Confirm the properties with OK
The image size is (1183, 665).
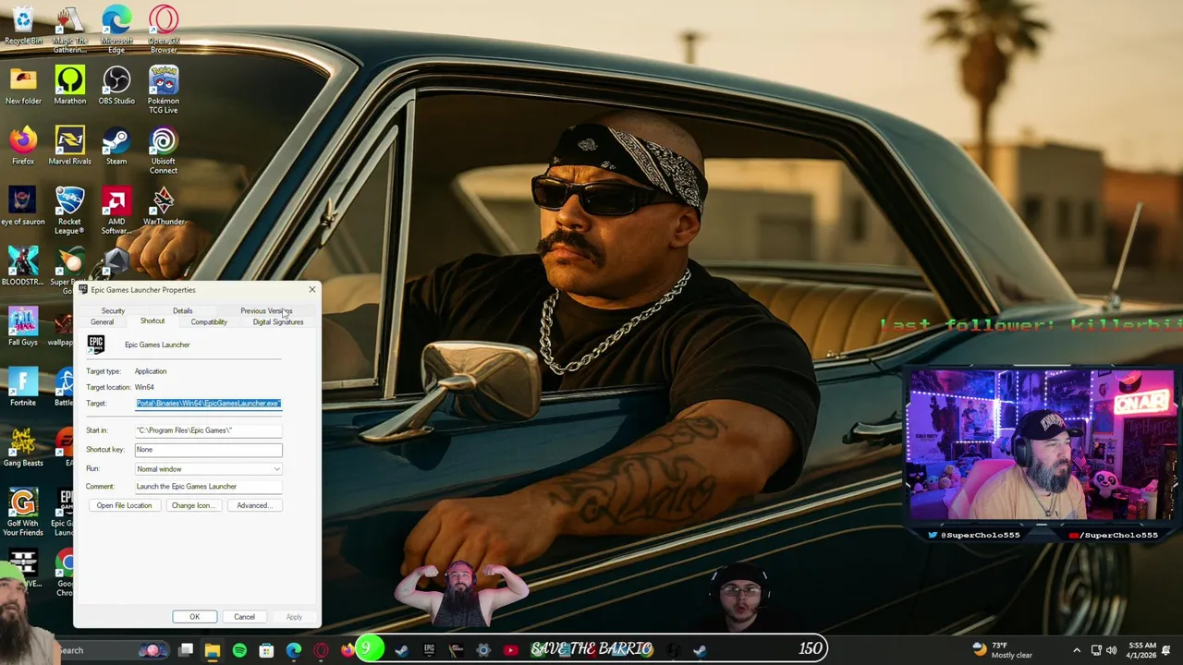point(194,617)
